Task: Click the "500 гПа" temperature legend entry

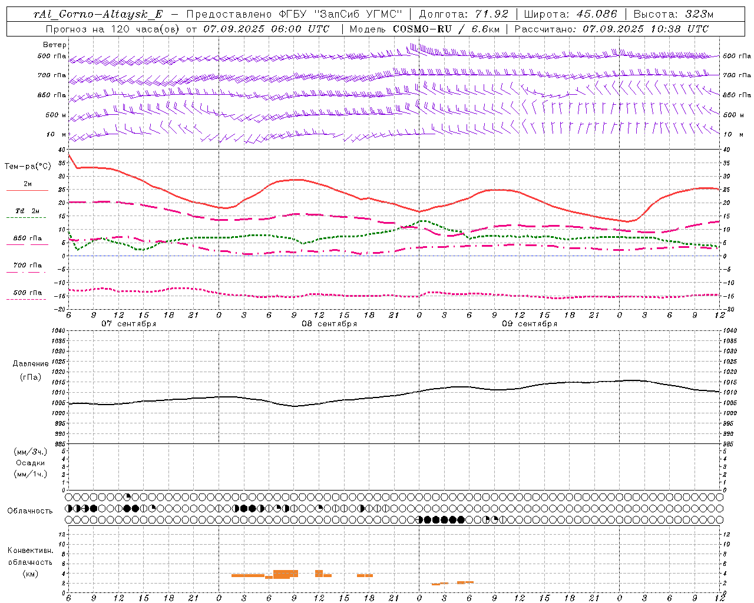Action: point(27,293)
